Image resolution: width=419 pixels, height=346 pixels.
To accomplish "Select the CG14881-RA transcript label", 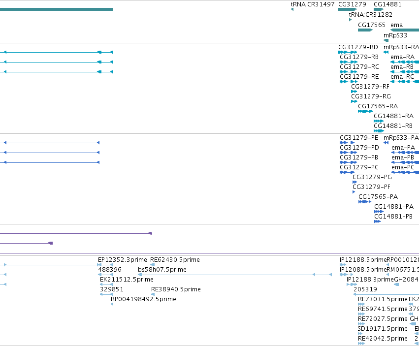I will (x=393, y=116).
